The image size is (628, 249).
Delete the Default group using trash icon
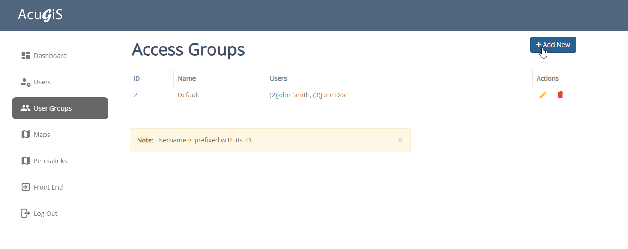(560, 95)
